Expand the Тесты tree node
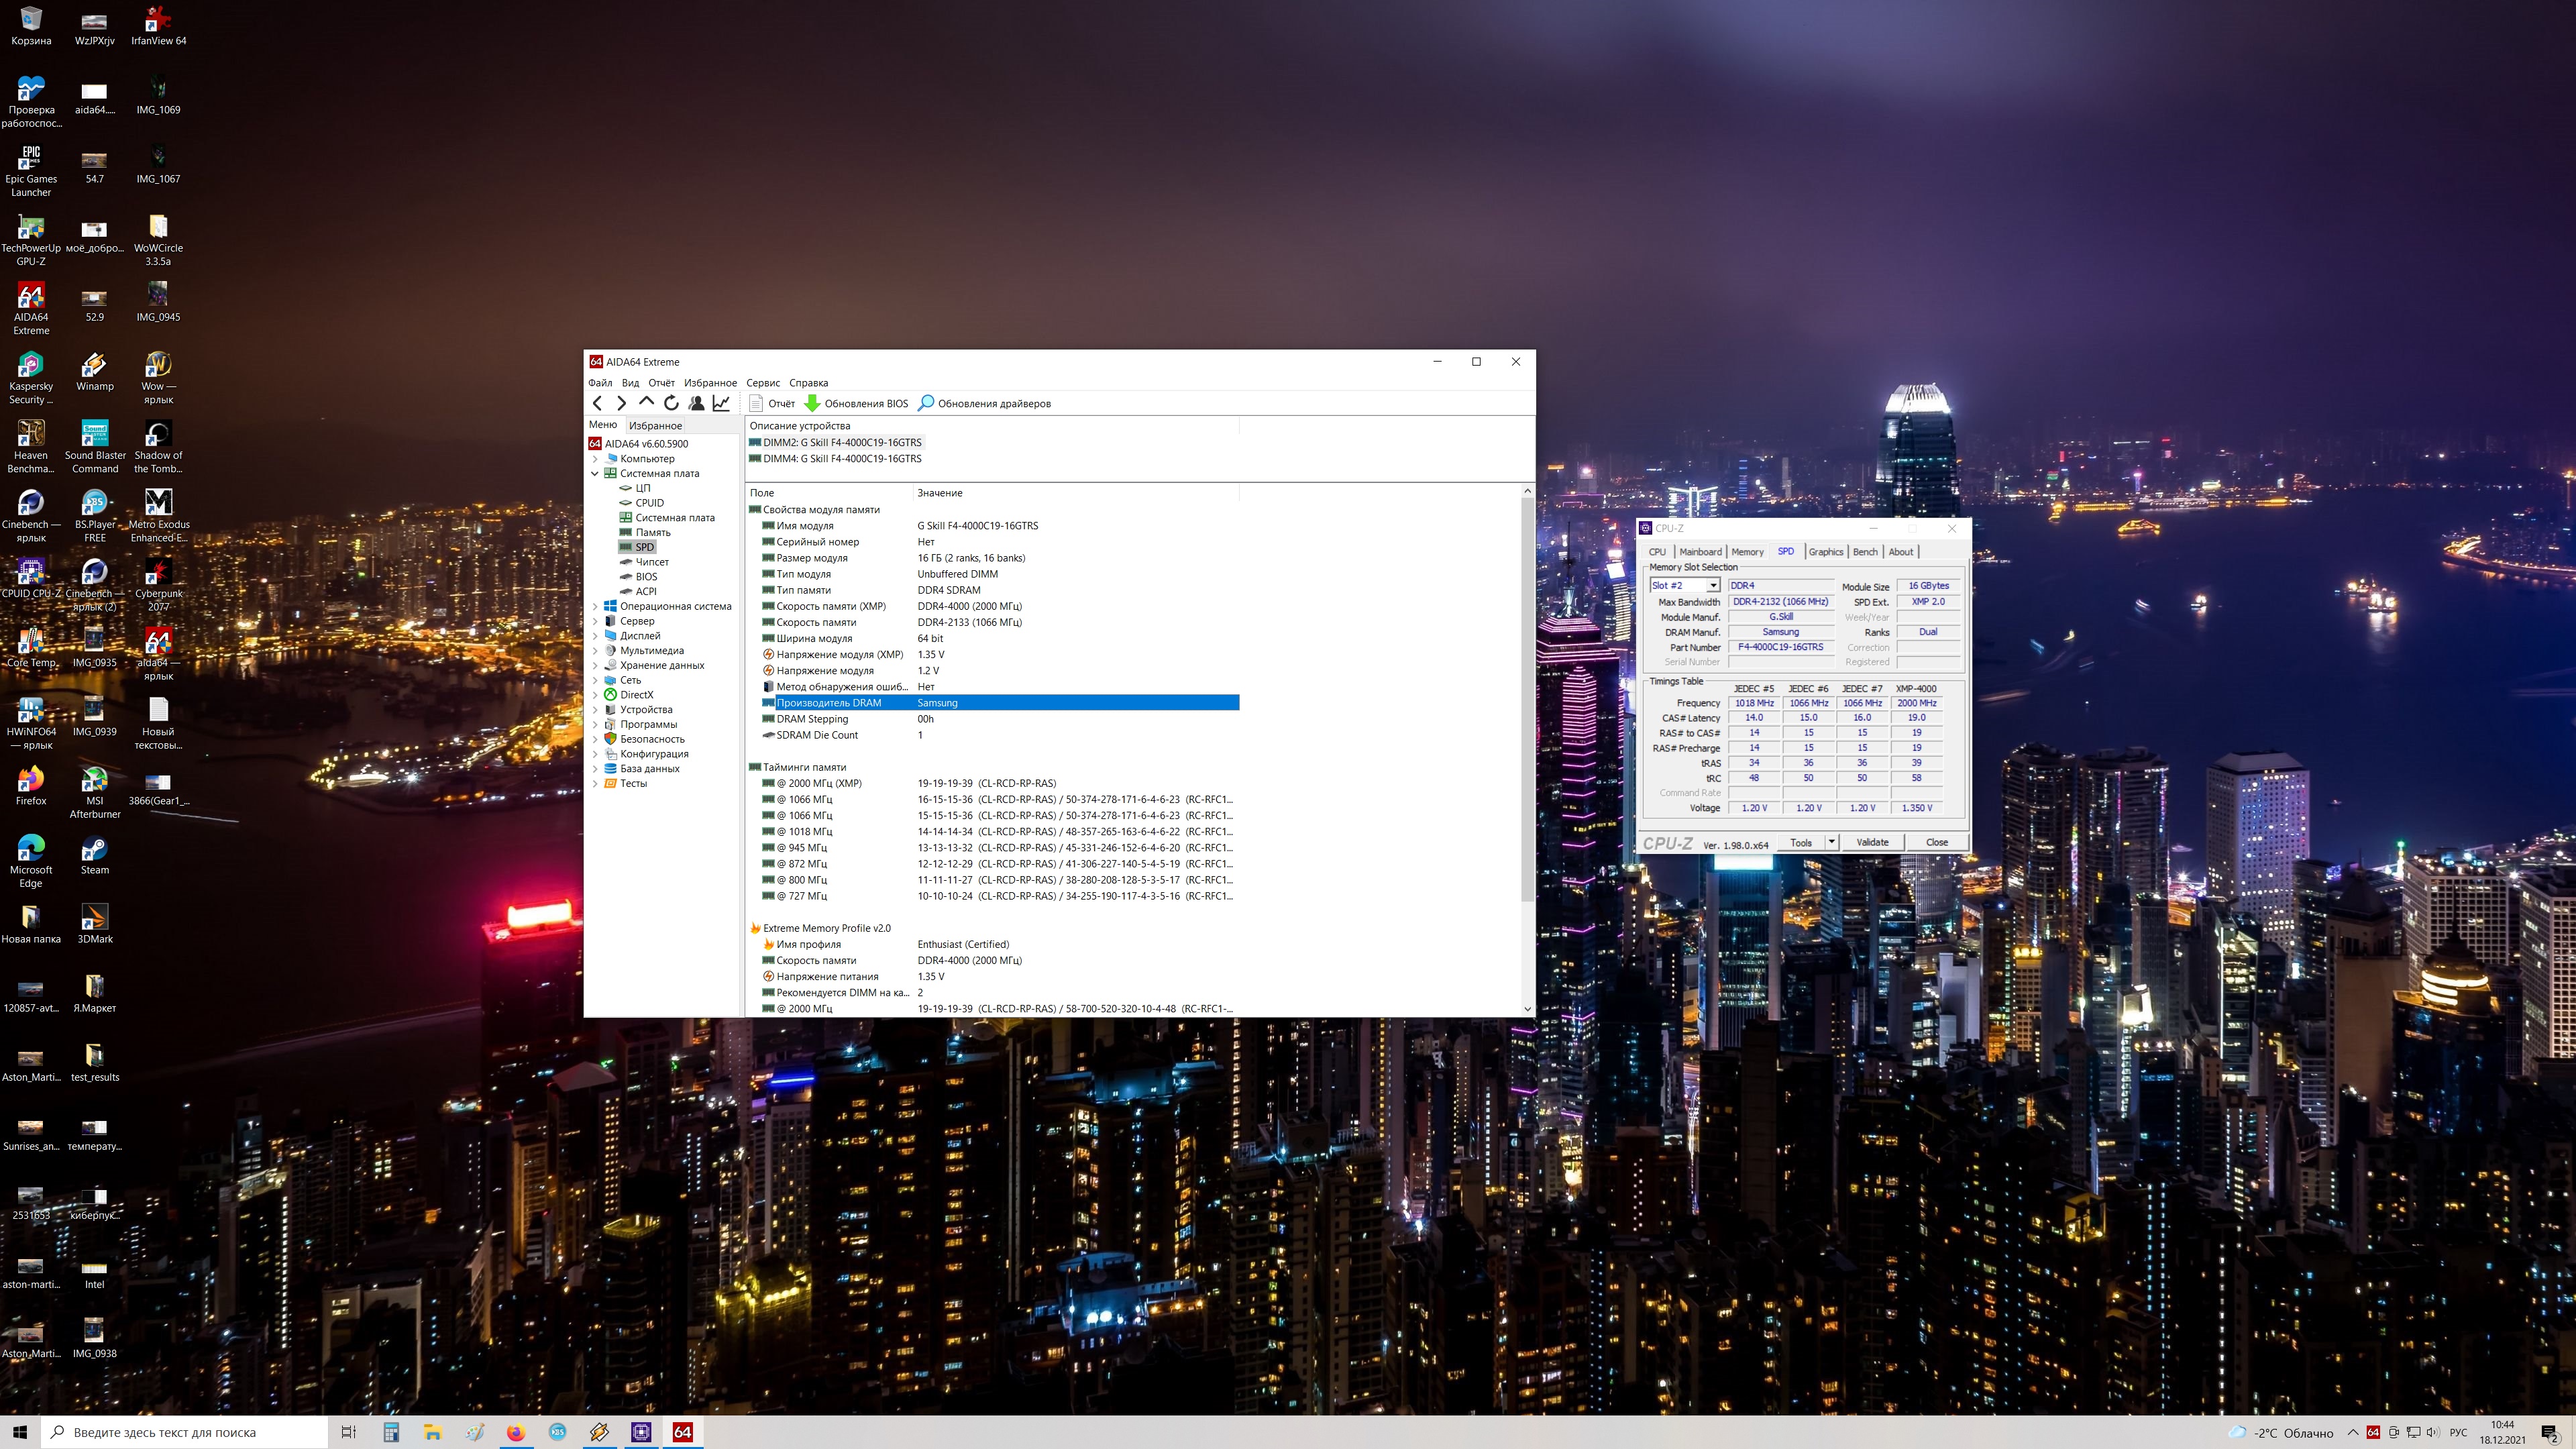Viewport: 2576px width, 1449px height. click(x=595, y=784)
